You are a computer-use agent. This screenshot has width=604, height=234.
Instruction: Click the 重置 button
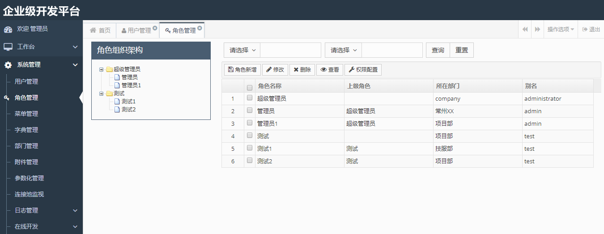coord(462,50)
